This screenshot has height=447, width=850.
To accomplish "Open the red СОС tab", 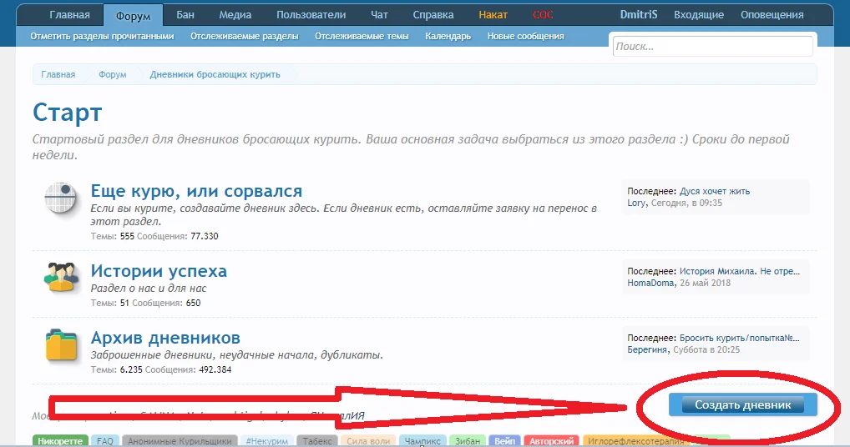I will tap(543, 15).
